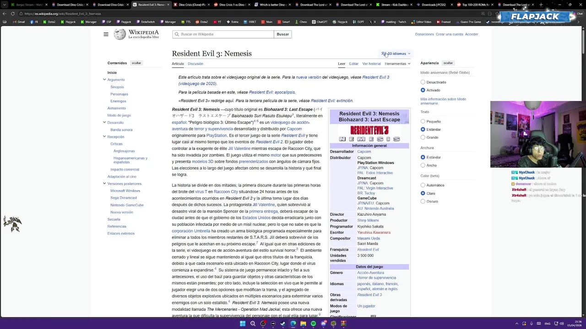Open the Ver historial tab
The height and width of the screenshot is (329, 586).
[x=371, y=64]
